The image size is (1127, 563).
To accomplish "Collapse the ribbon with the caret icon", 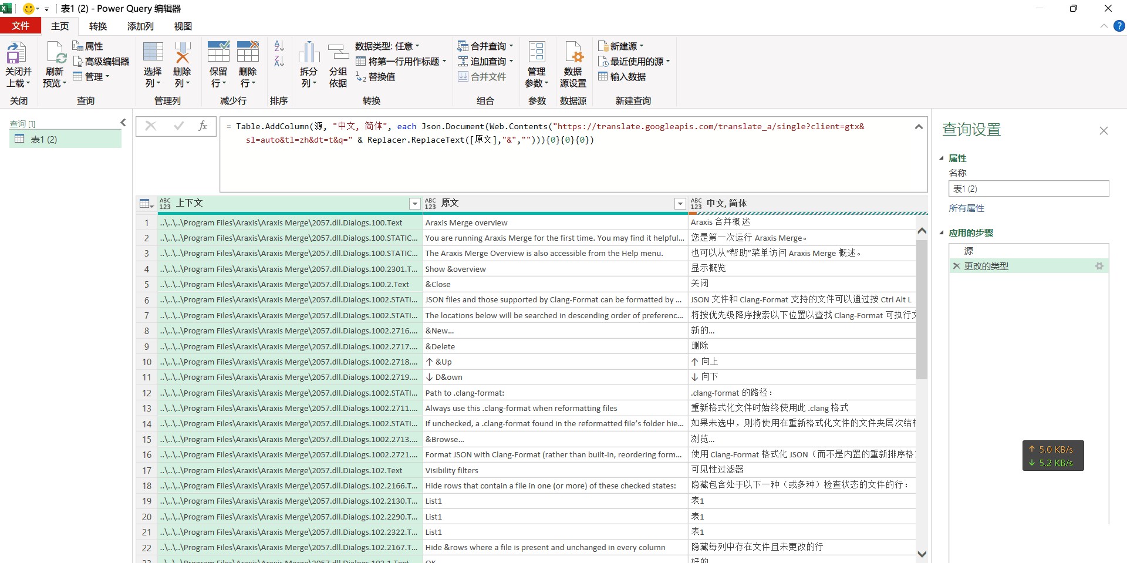I will click(1104, 26).
